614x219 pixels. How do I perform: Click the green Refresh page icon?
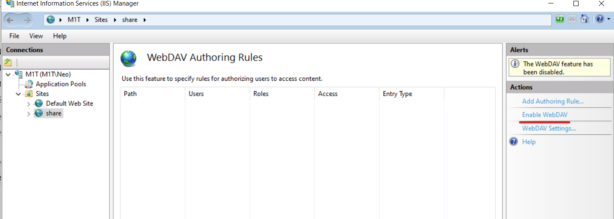pyautogui.click(x=560, y=19)
